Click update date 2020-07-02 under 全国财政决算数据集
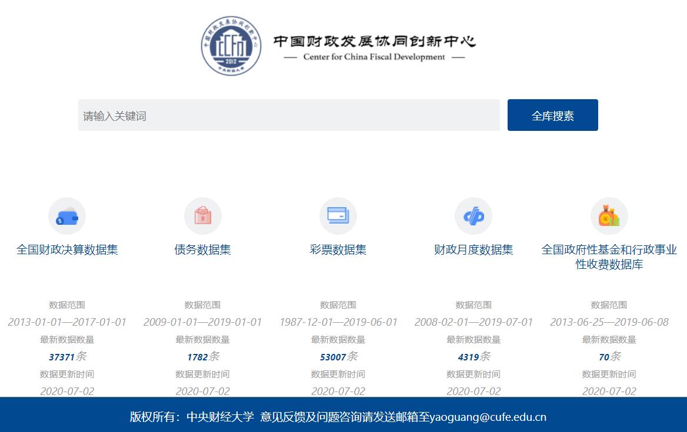Viewport: 687px width, 432px height. pos(67,392)
